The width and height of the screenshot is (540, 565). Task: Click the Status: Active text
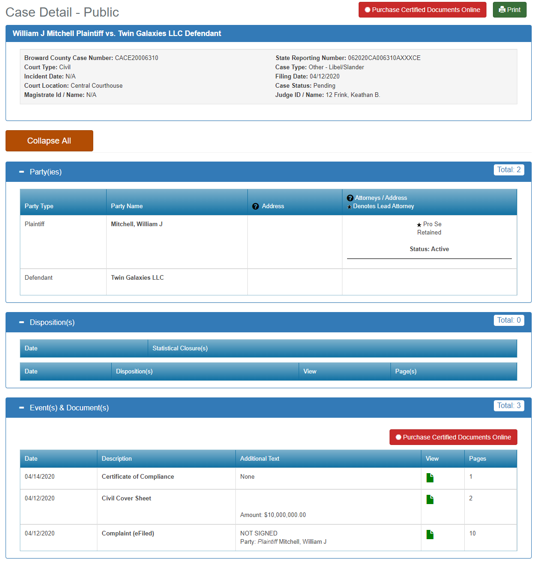pos(429,249)
